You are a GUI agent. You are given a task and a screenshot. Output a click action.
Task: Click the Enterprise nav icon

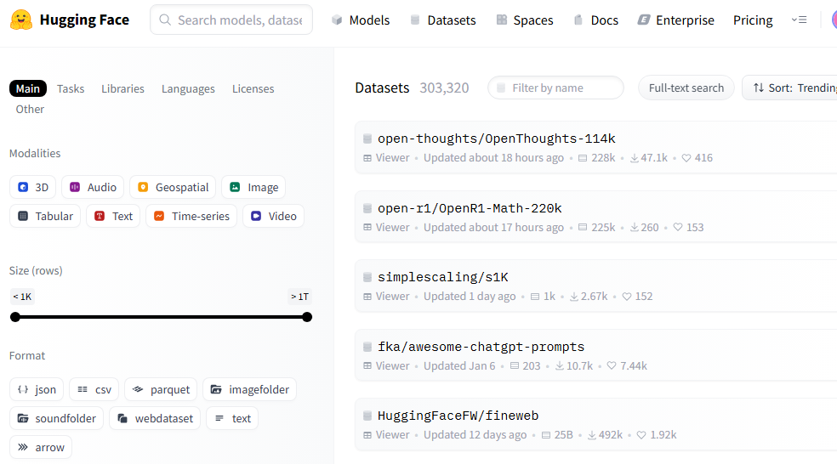point(644,20)
